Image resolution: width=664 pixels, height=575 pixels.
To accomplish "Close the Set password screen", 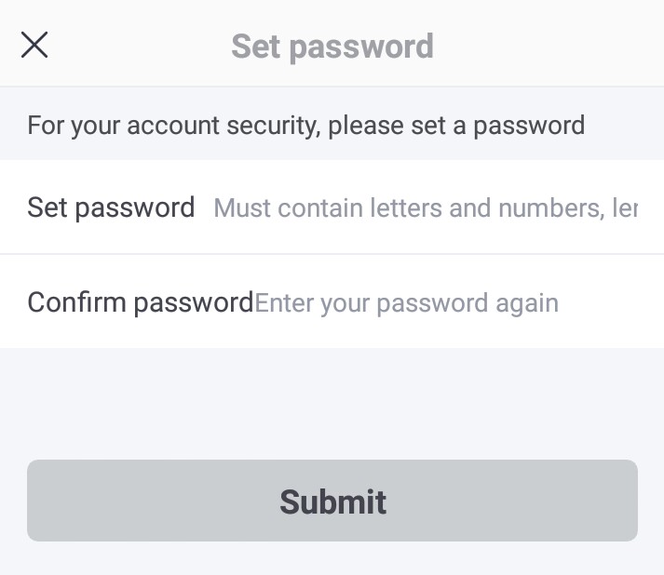I will tap(34, 45).
